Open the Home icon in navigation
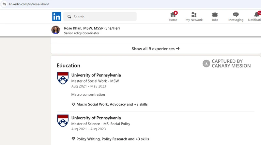 173,14
